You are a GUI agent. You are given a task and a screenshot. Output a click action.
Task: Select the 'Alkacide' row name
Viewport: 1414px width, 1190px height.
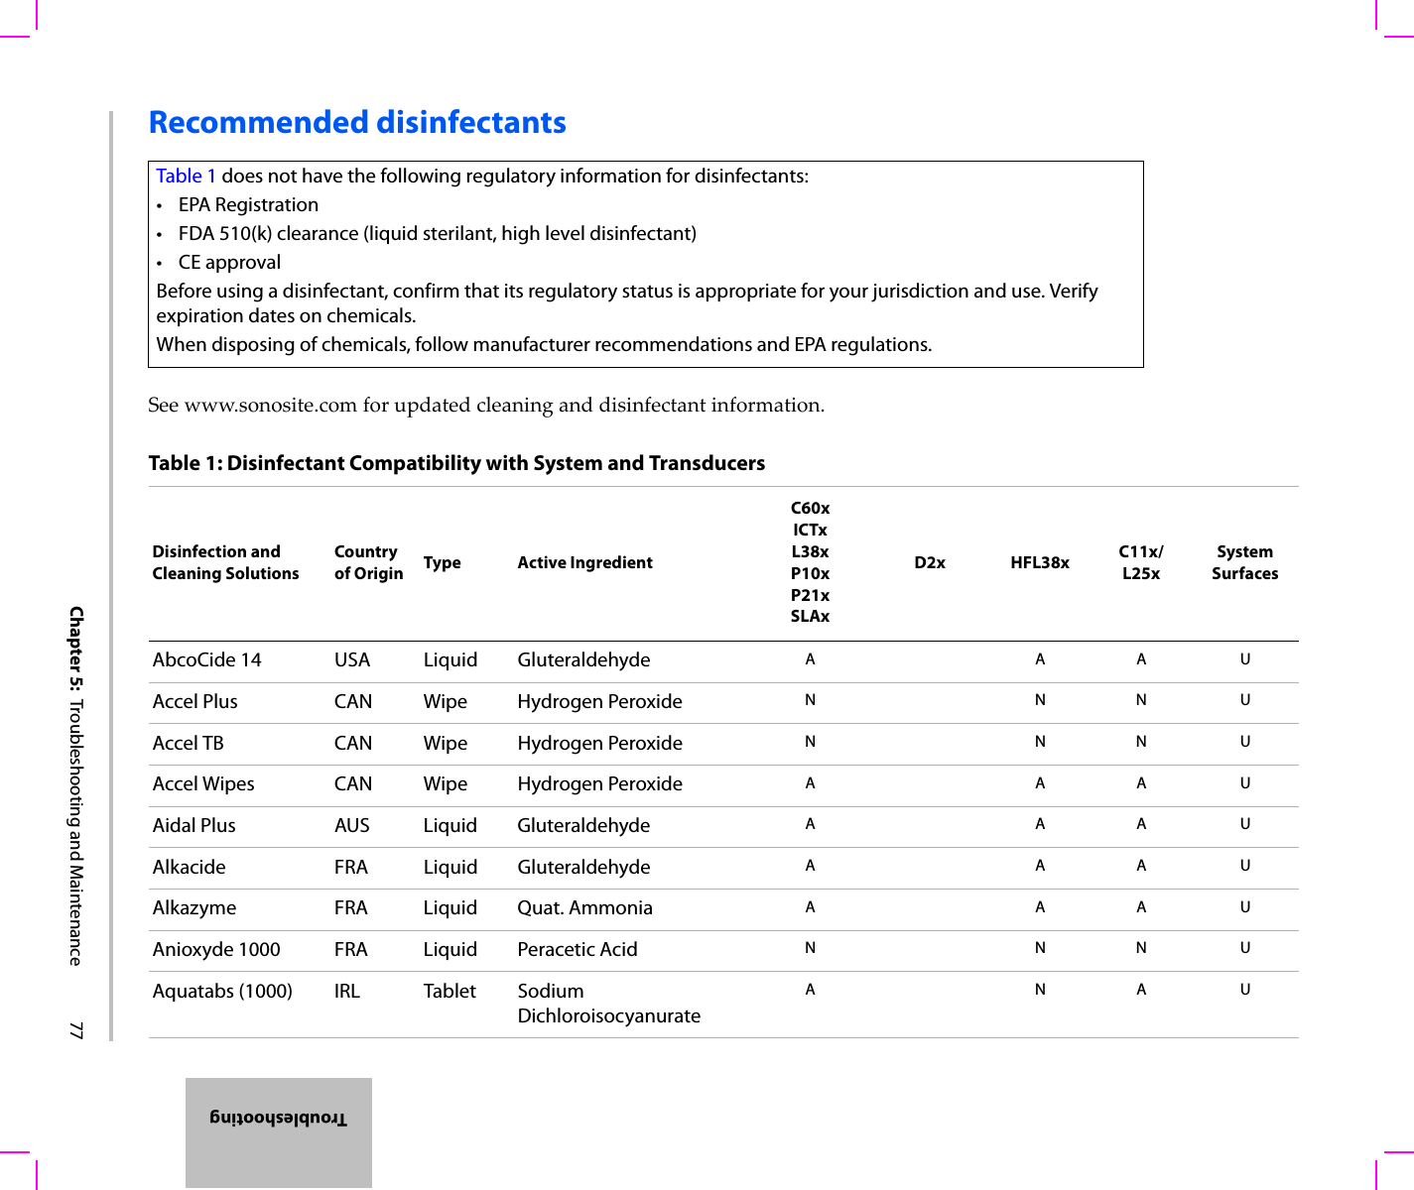point(190,867)
